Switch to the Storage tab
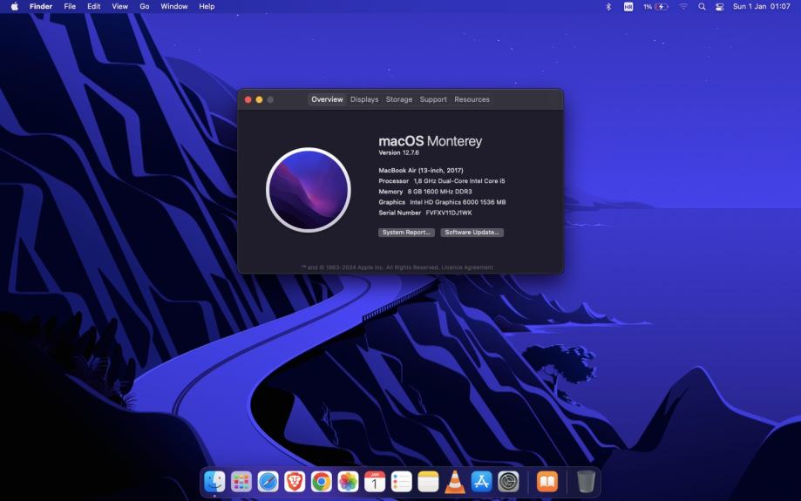The image size is (801, 501). click(x=399, y=99)
